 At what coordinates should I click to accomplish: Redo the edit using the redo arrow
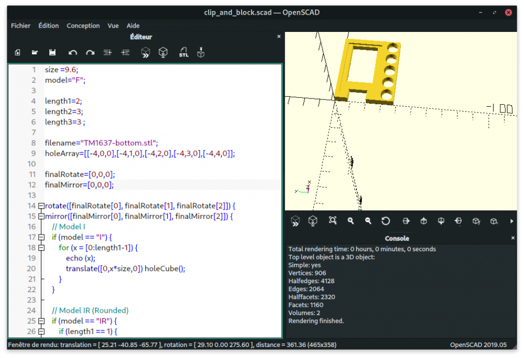[90, 52]
